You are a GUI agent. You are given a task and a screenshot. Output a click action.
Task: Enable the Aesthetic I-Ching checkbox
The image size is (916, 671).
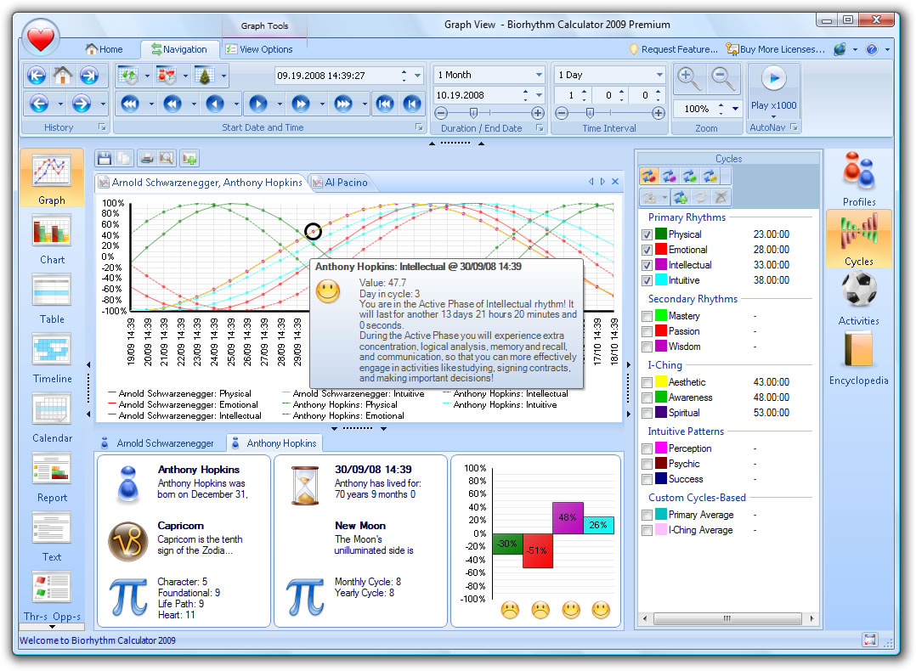click(647, 382)
